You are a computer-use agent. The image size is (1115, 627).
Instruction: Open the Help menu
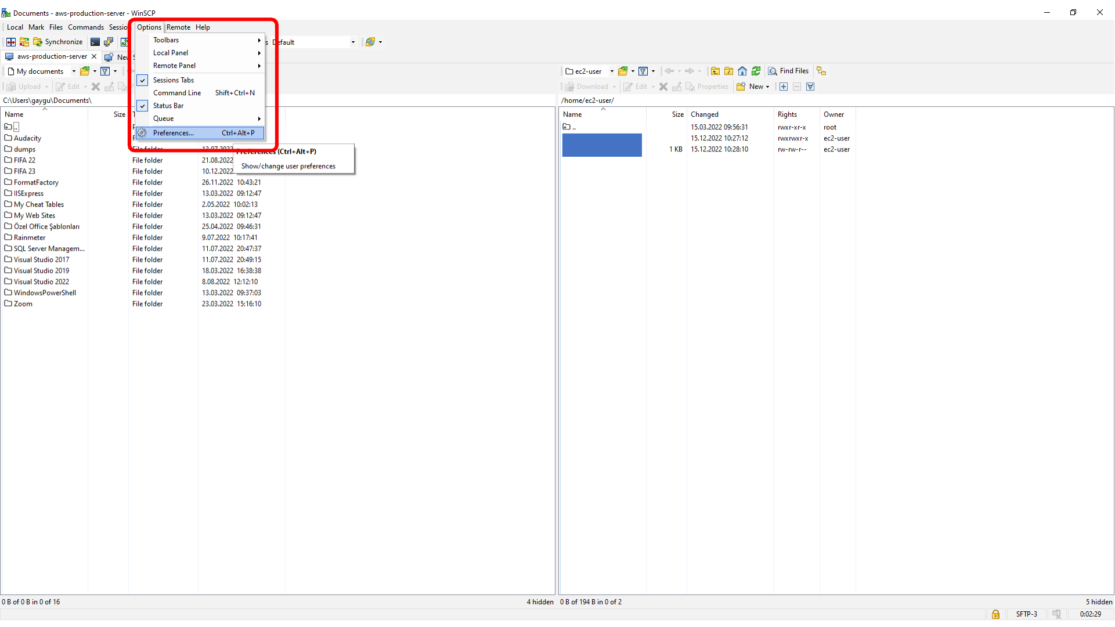203,27
